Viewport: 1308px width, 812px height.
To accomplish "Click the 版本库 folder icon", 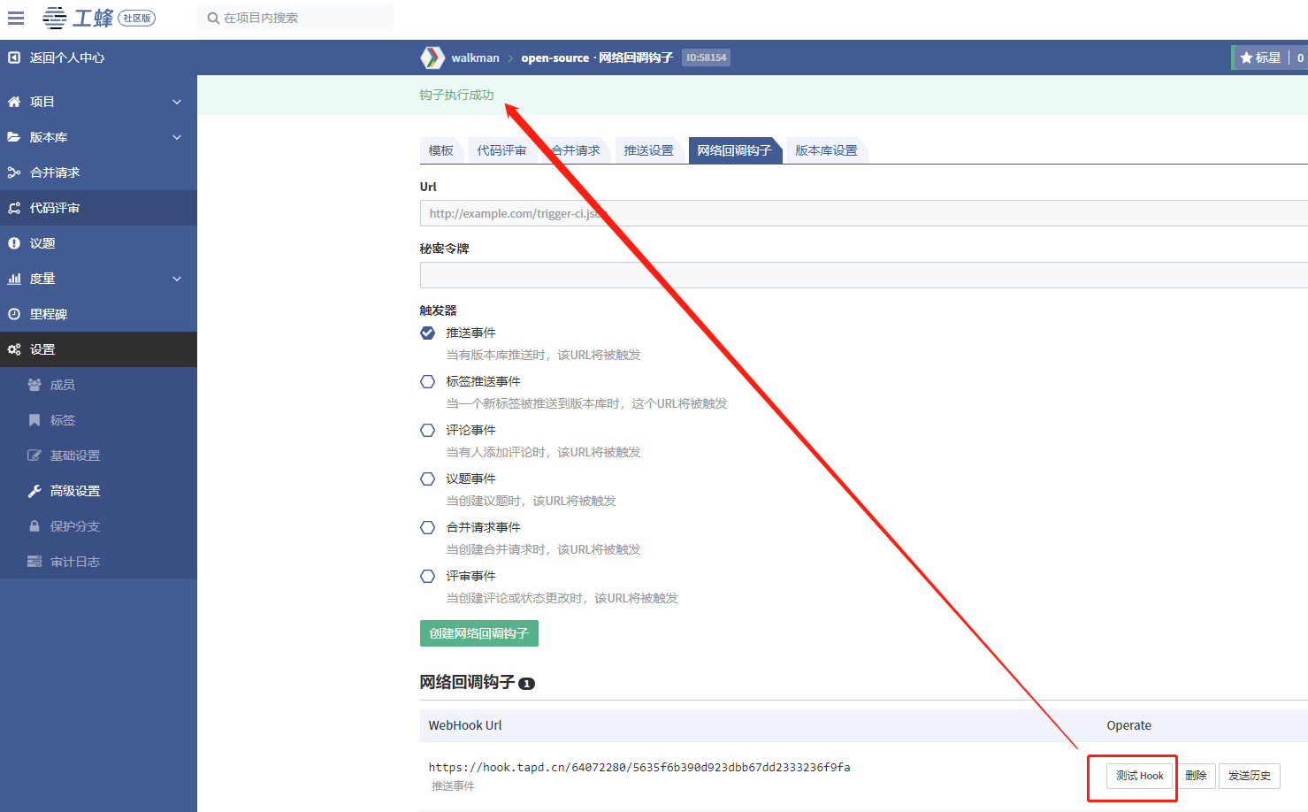I will click(14, 137).
